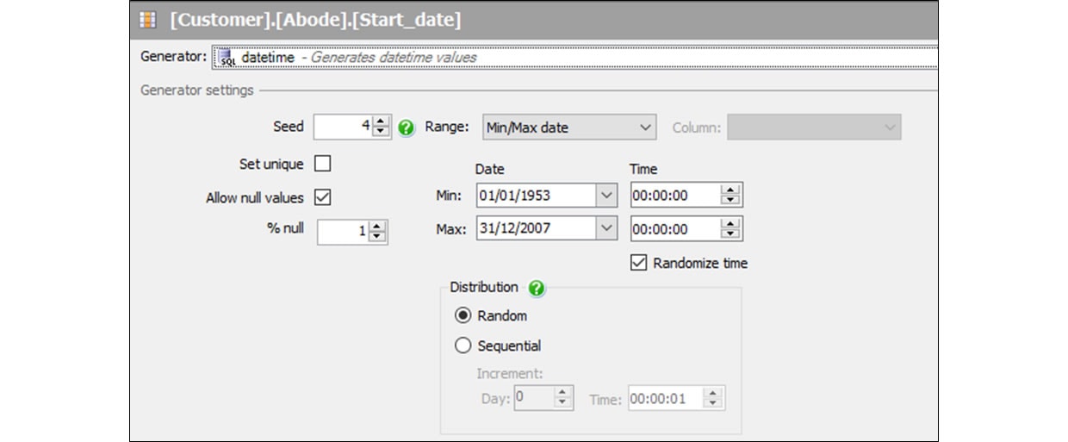The width and height of the screenshot is (1068, 442).
Task: Click the [Customer].[Abode].[Start_date] title
Action: (x=315, y=20)
